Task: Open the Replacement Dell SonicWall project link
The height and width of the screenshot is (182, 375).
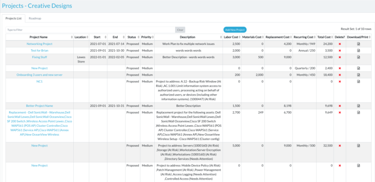Action: click(x=40, y=123)
